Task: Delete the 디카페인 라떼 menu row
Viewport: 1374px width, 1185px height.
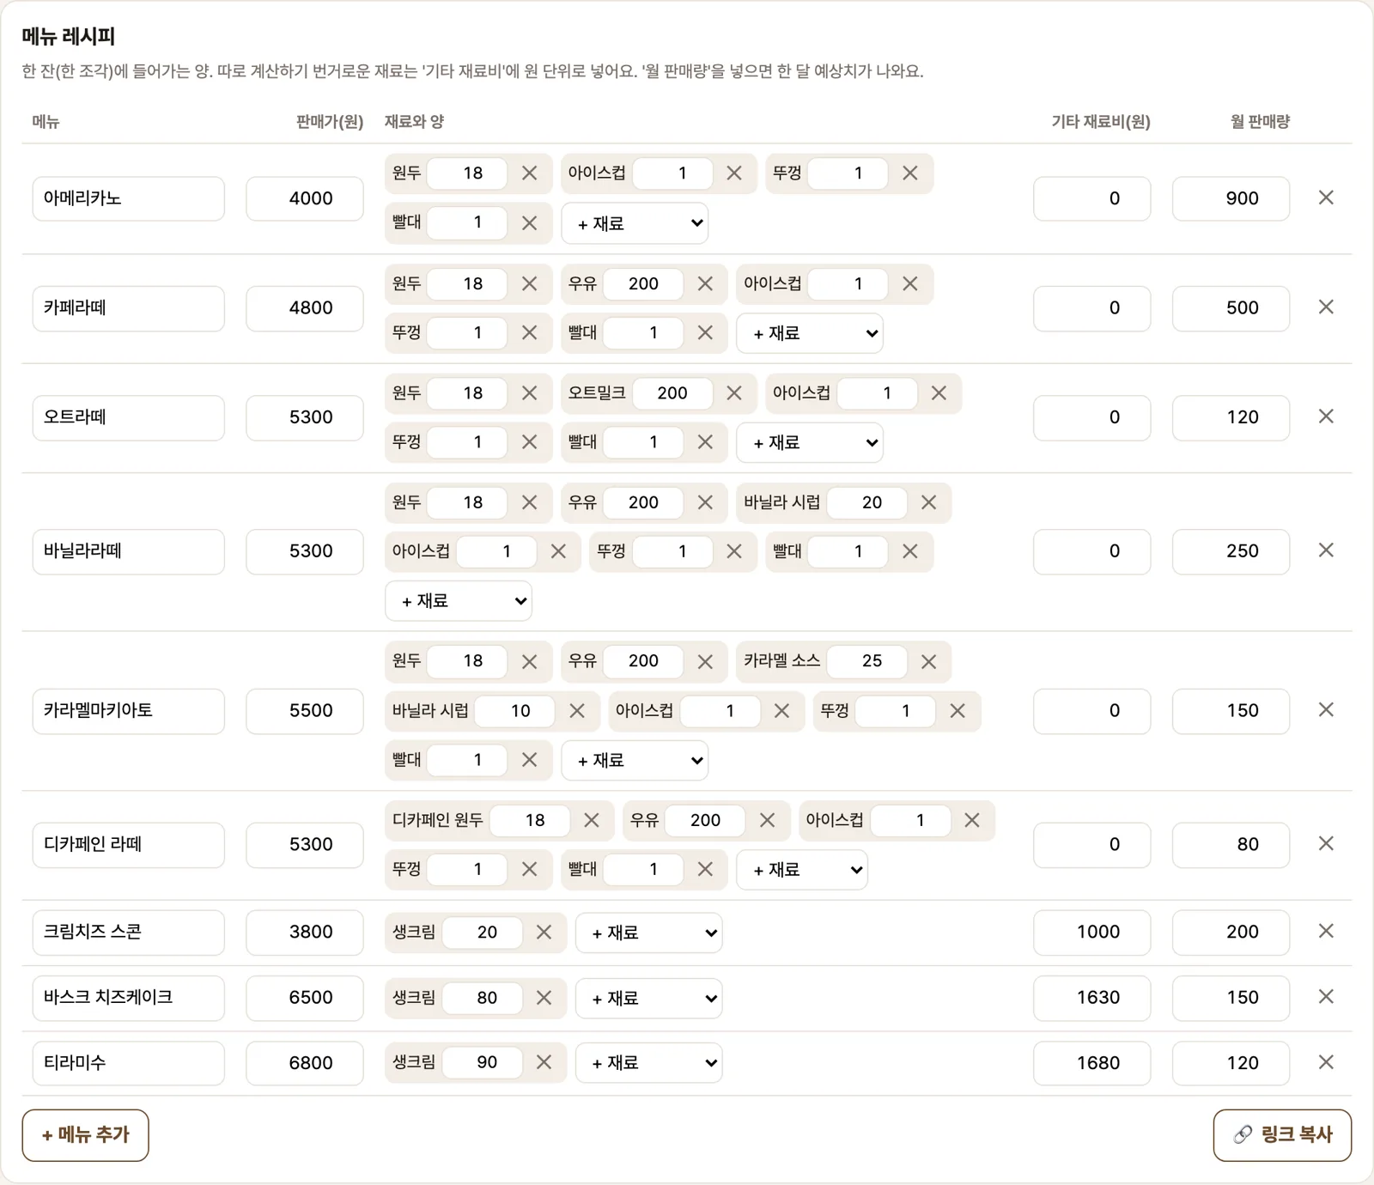Action: click(x=1326, y=844)
